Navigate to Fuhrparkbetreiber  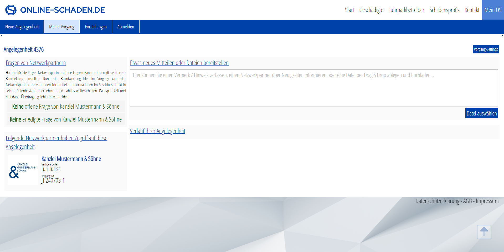tap(406, 10)
